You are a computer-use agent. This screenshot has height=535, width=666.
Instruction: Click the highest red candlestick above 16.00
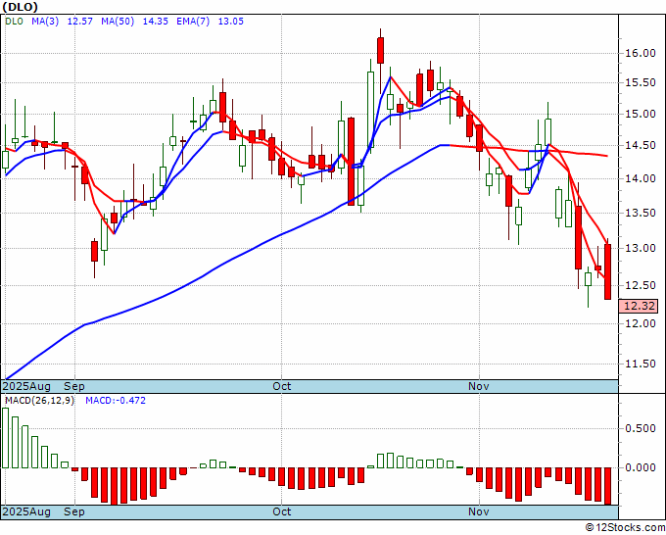click(x=381, y=50)
